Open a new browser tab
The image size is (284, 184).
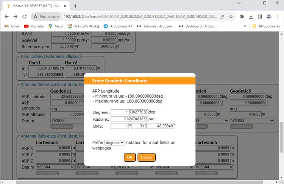(75, 6)
